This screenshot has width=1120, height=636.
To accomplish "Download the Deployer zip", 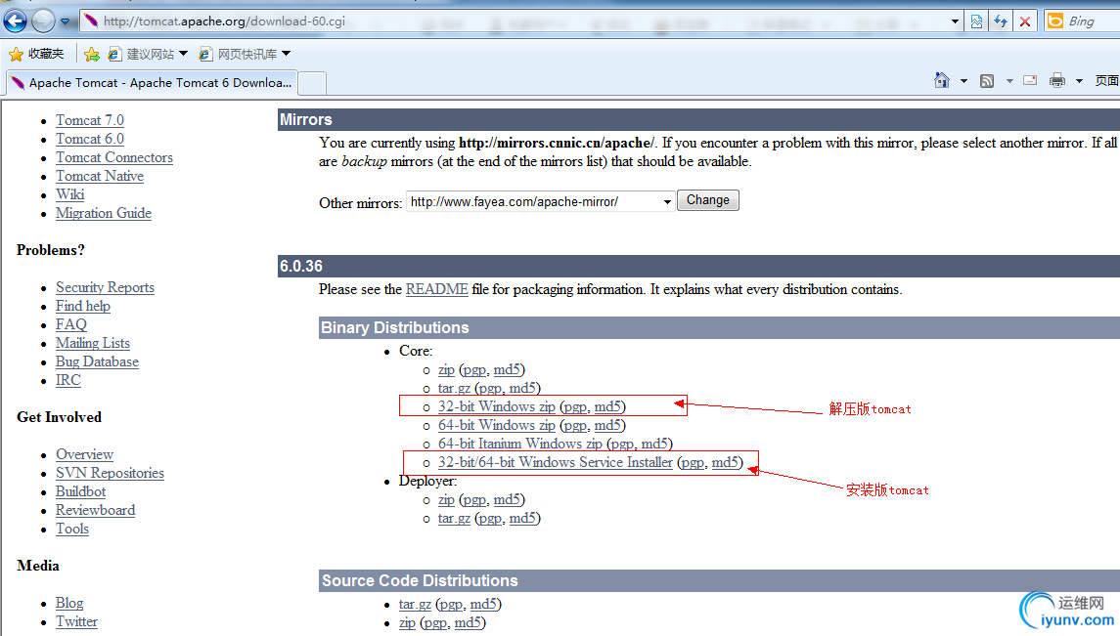I will 446,500.
